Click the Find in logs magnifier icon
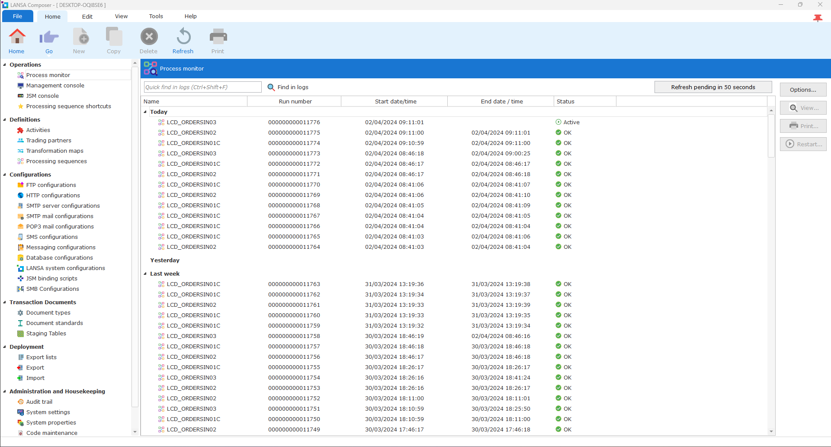 [x=271, y=87]
